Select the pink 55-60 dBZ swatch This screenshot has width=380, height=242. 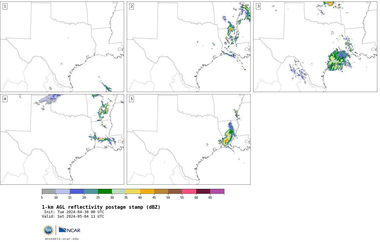(189, 192)
